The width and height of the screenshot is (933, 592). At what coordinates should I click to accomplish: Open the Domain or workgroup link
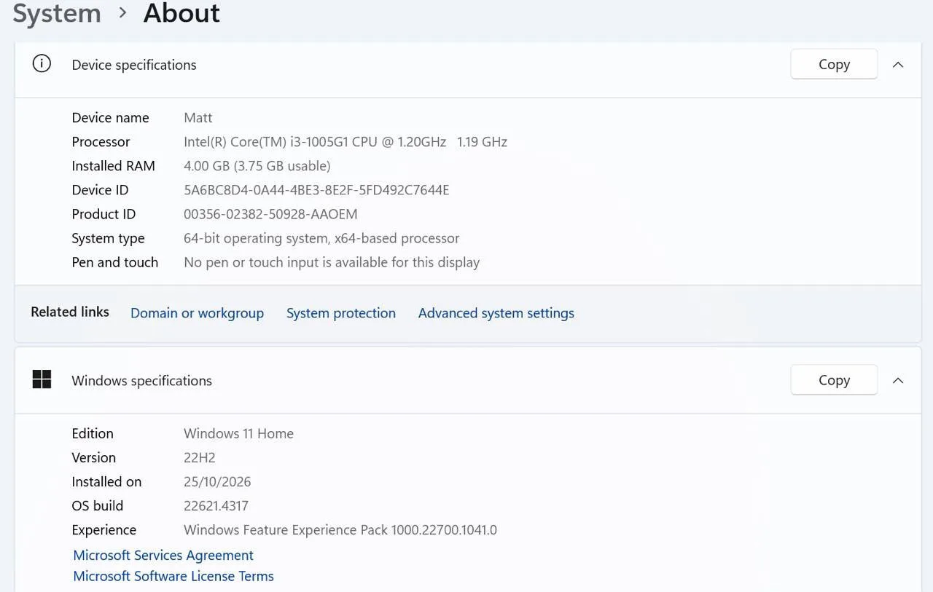point(197,313)
